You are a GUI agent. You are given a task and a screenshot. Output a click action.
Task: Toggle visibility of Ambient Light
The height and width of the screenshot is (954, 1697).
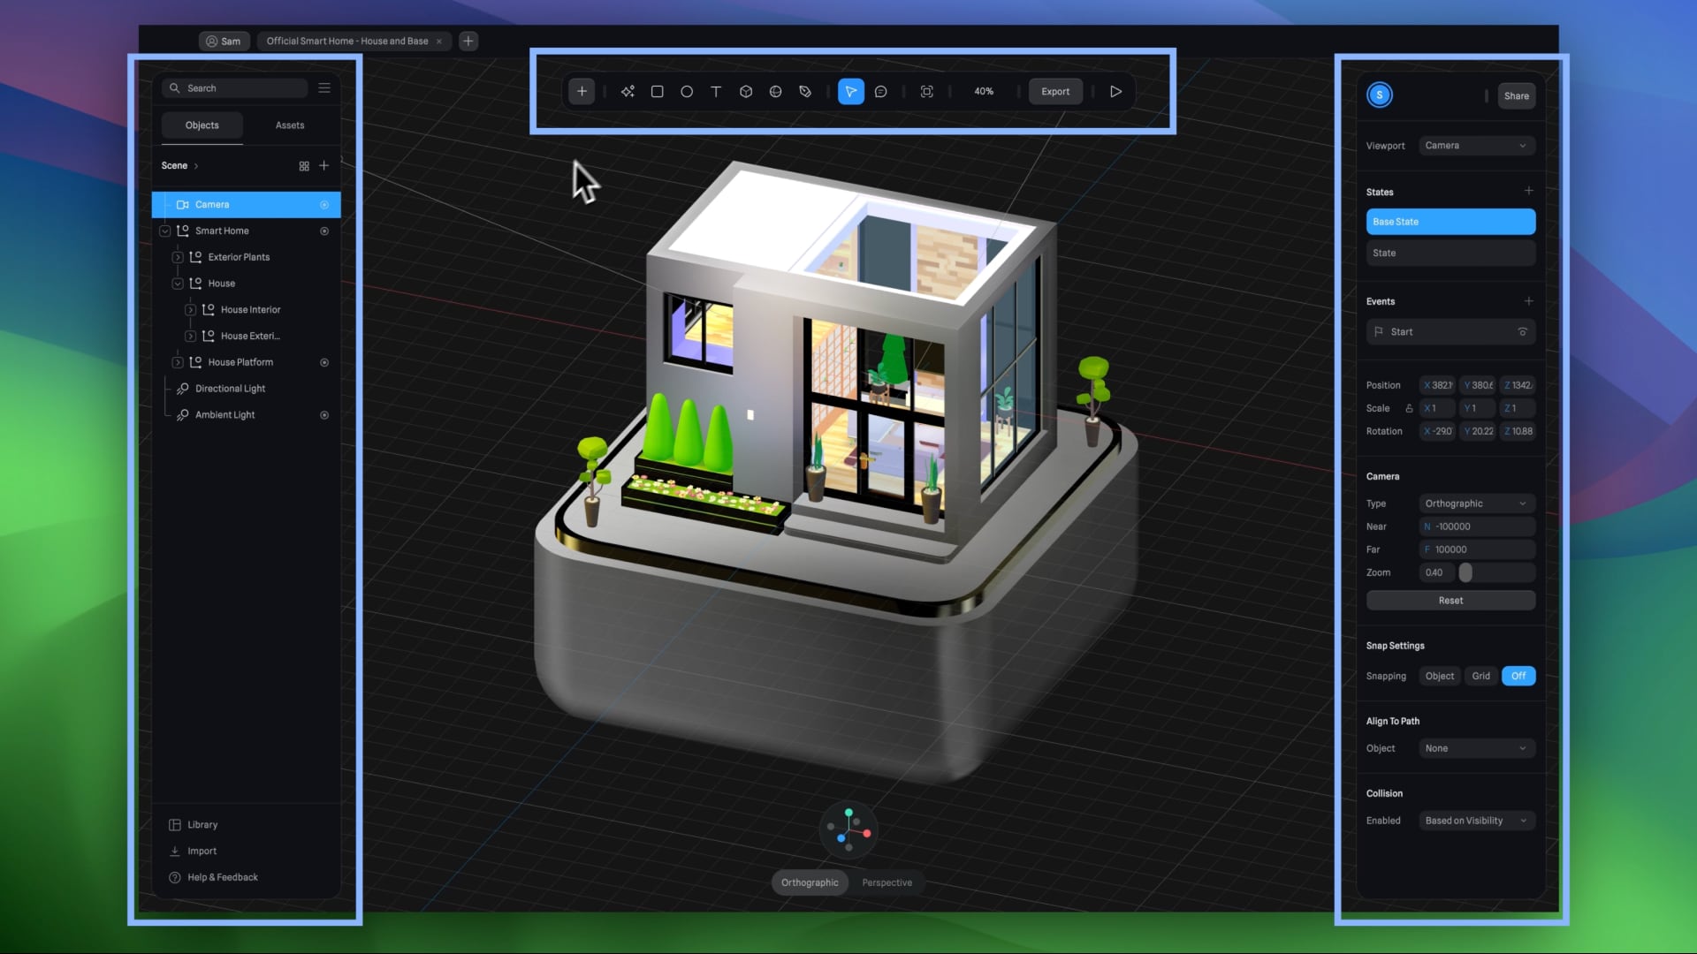pyautogui.click(x=324, y=415)
